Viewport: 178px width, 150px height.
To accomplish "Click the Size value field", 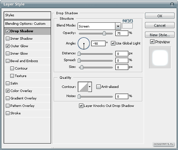I will coord(122,67).
